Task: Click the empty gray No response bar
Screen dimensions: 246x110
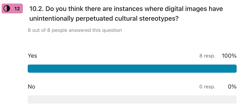Action: 132,99
